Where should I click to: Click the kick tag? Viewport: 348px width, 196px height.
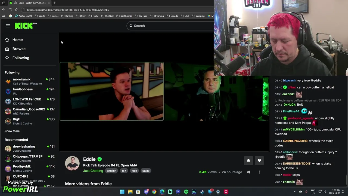pyautogui.click(x=134, y=171)
